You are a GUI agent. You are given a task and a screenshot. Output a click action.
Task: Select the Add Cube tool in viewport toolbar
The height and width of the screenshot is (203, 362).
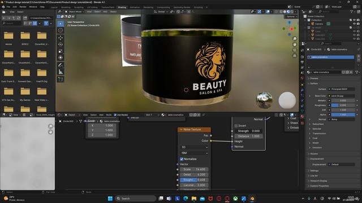pos(61,79)
